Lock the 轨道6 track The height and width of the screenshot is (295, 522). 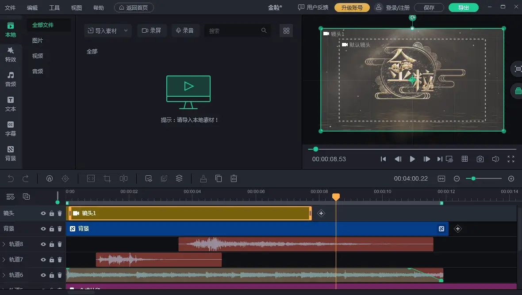(52, 275)
